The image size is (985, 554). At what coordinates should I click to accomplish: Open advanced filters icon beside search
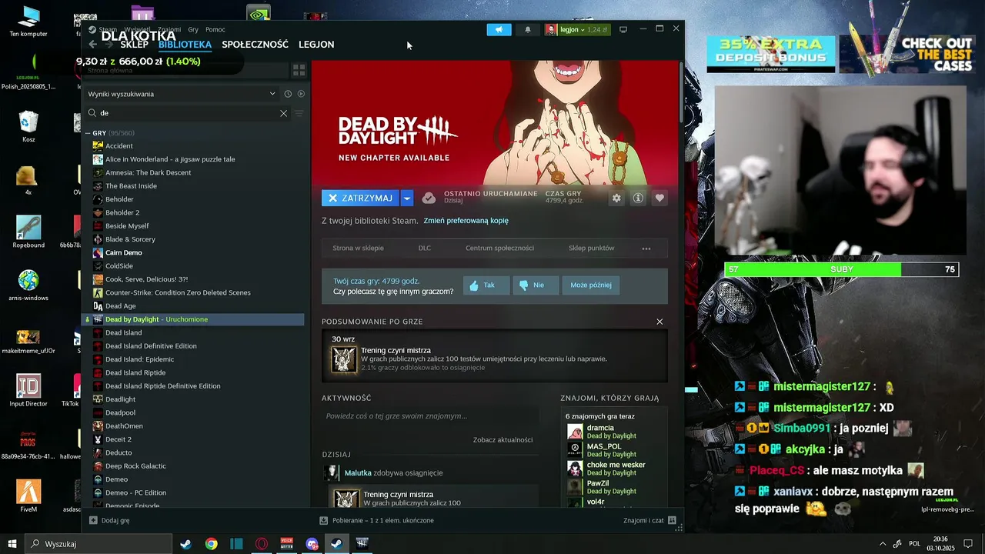pyautogui.click(x=299, y=113)
